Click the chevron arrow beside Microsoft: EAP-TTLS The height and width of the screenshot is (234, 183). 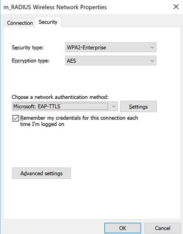coord(113,106)
